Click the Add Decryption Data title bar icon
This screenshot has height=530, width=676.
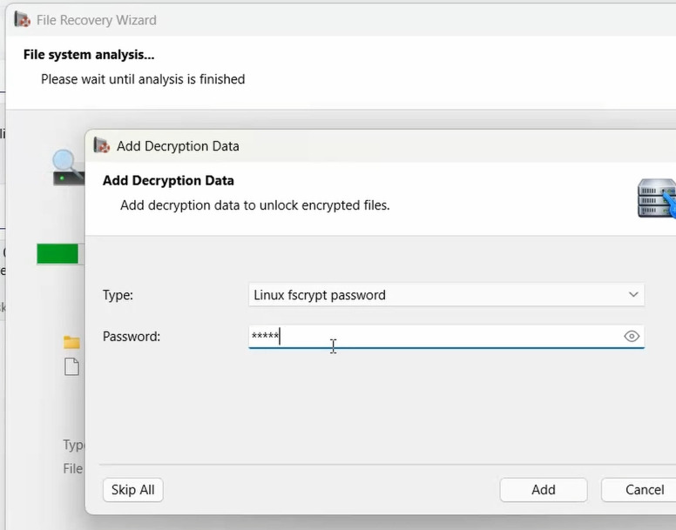[x=102, y=146]
